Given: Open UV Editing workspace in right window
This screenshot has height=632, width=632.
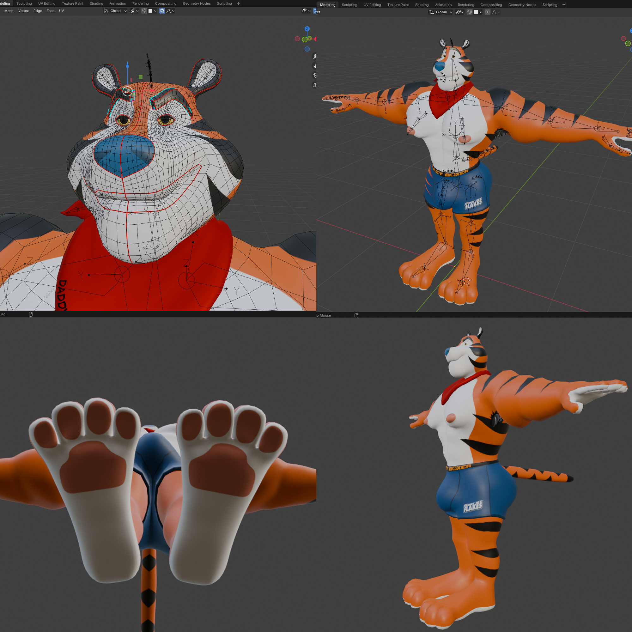Looking at the screenshot, I should (x=372, y=5).
